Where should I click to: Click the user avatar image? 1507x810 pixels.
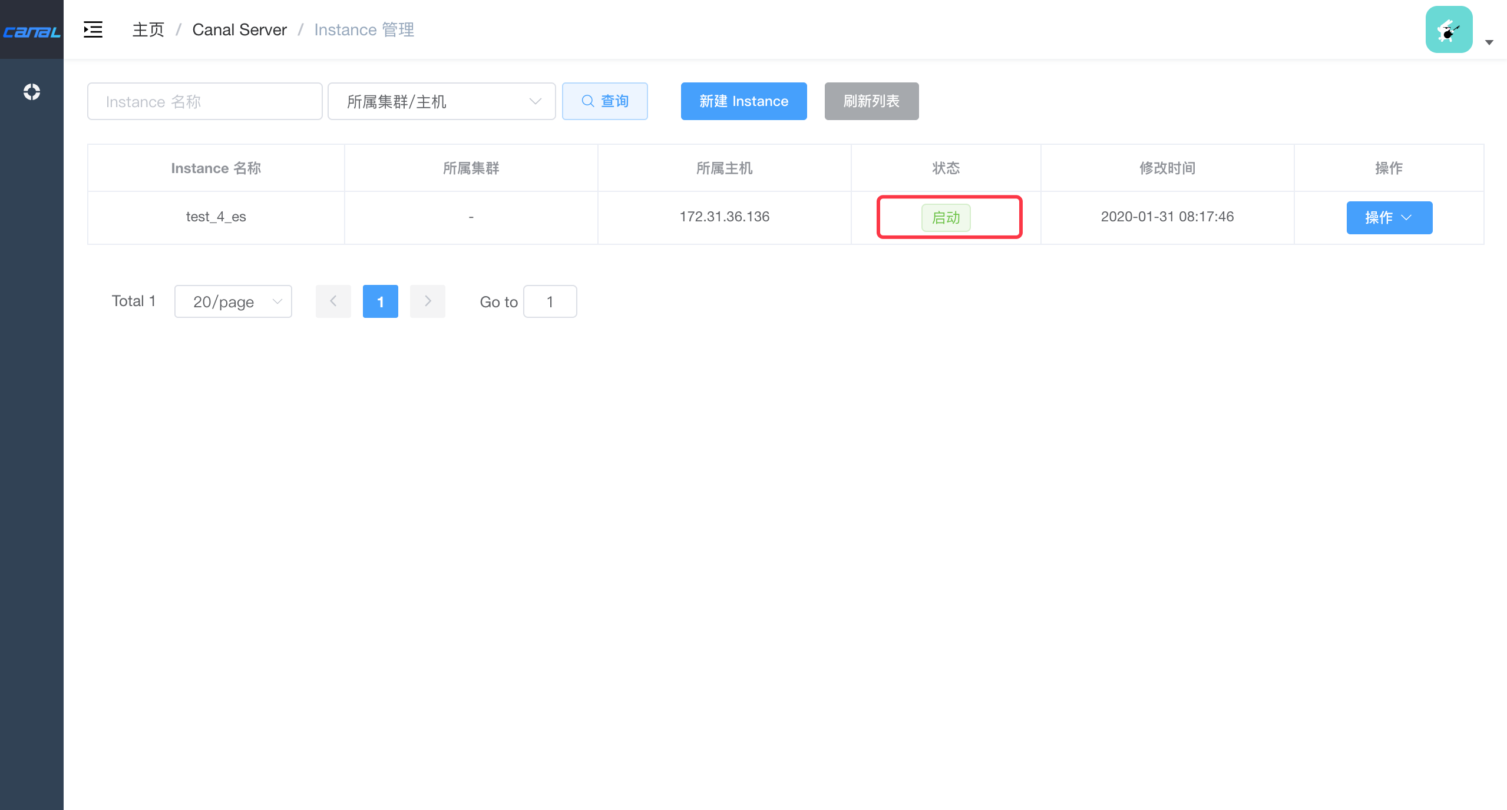point(1449,29)
